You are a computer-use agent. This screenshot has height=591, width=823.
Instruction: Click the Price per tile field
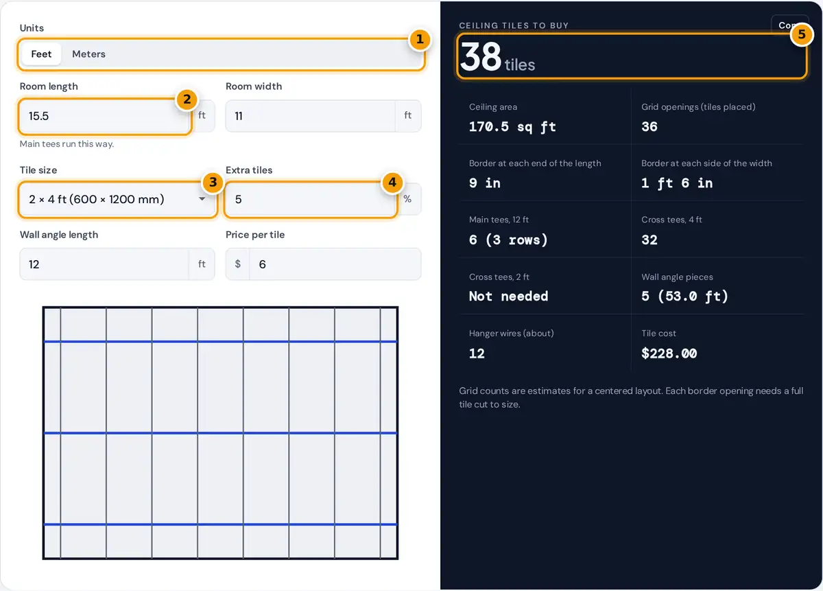click(335, 264)
